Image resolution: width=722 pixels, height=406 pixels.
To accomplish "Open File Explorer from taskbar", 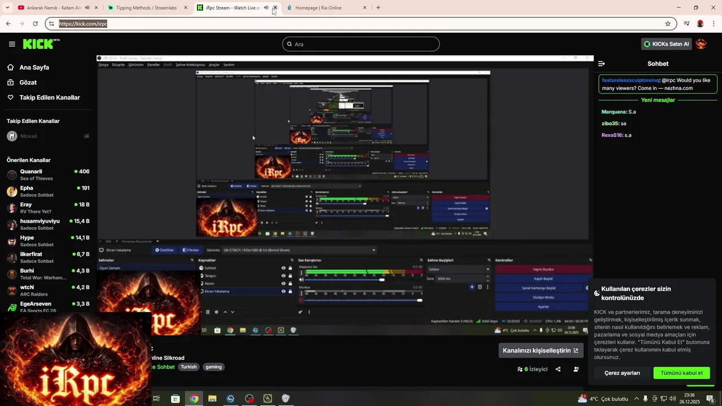I will 212,399.
